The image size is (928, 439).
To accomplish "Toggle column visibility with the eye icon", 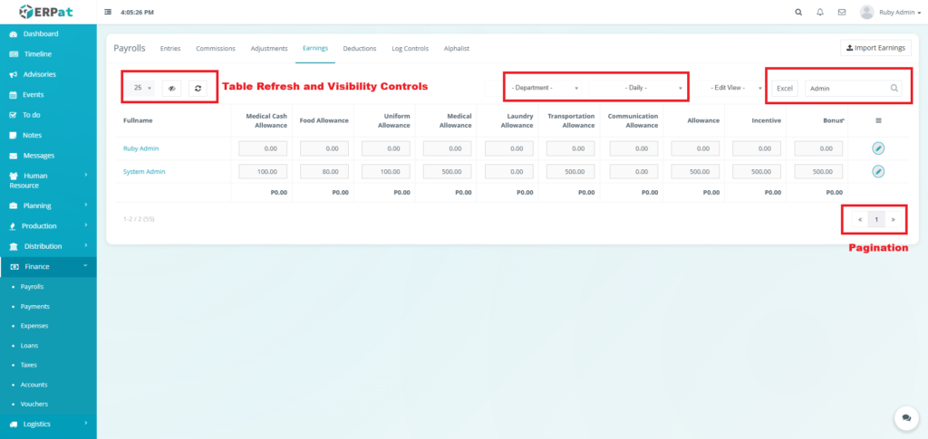I will 172,88.
